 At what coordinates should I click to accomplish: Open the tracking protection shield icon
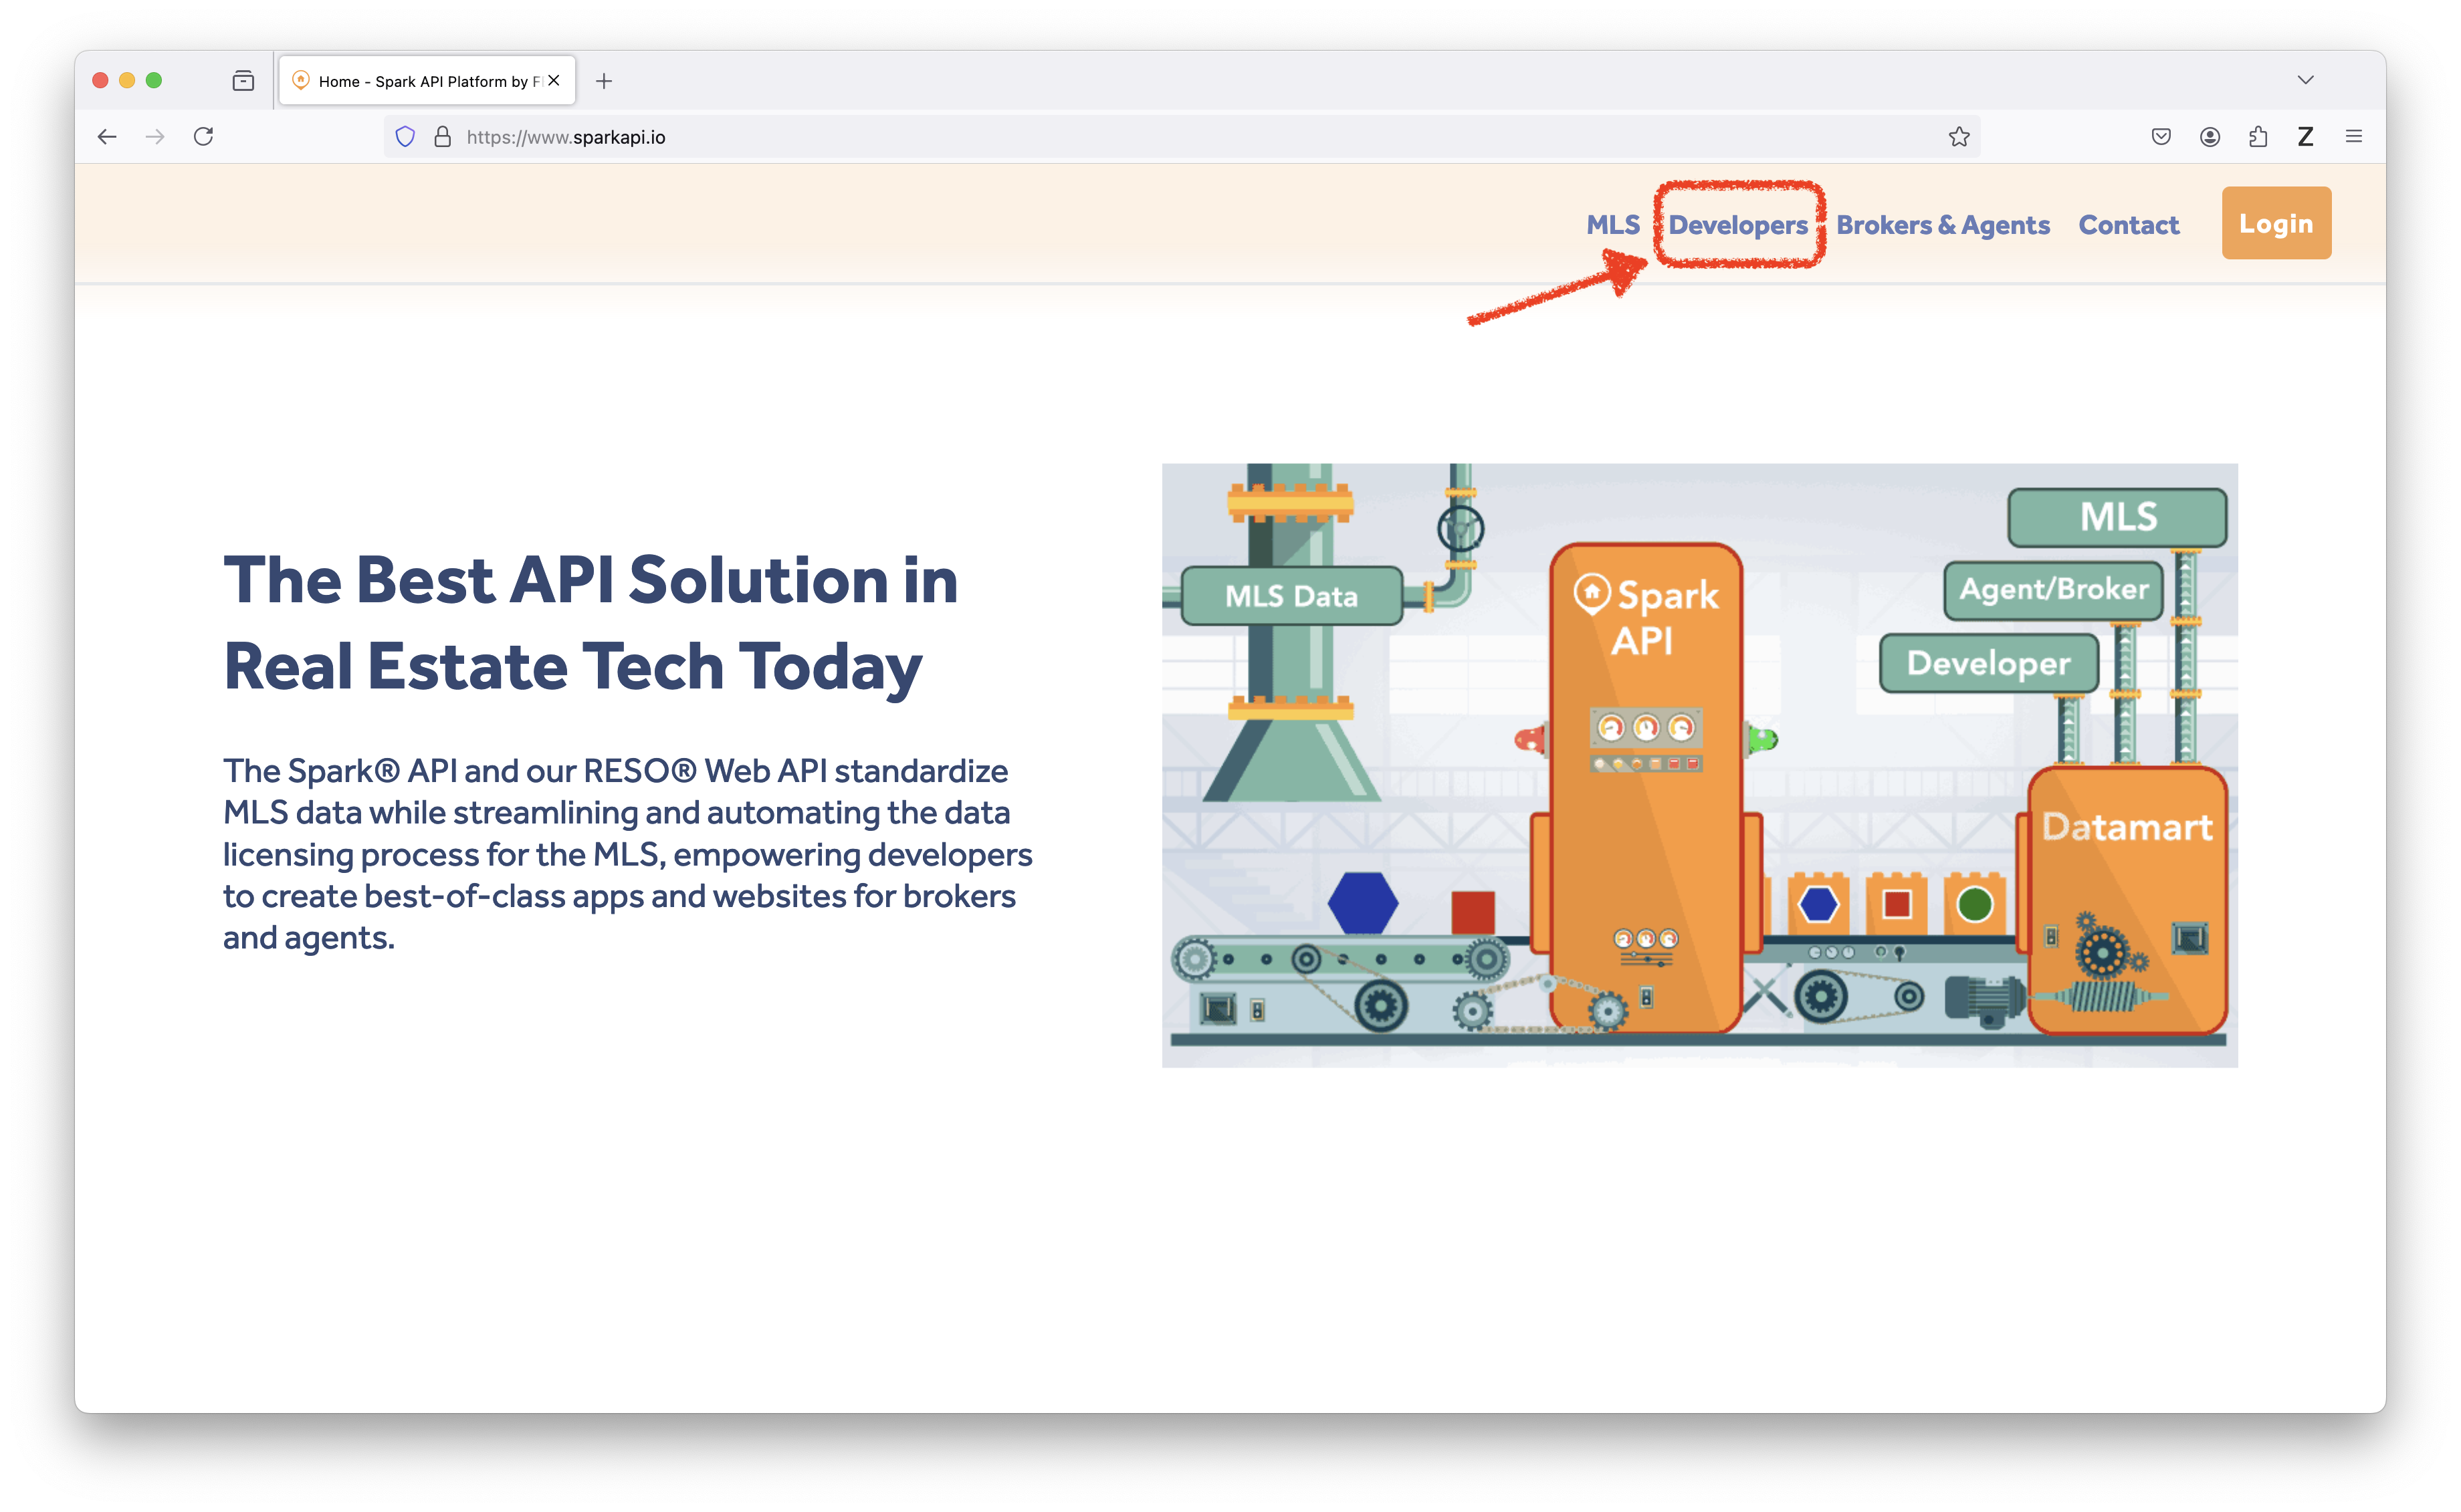point(405,137)
